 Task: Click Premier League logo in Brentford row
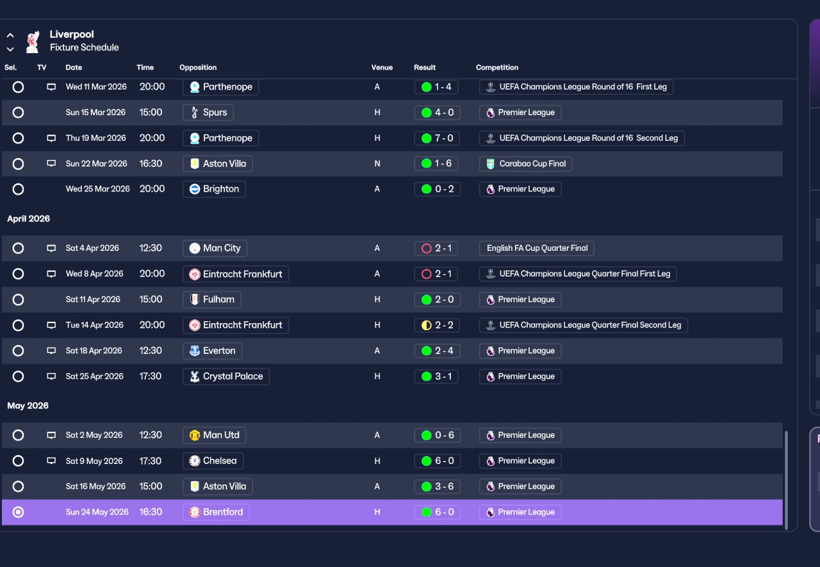point(491,512)
